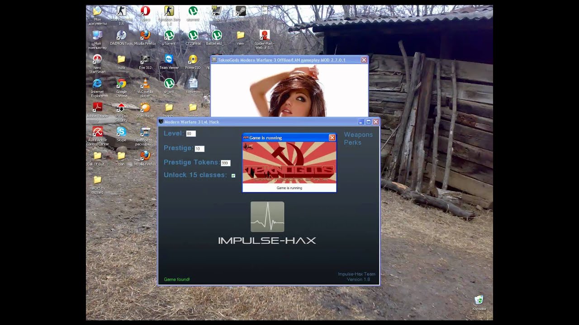Minimize the Modern Warfare 3 LvL Hack window
579x325 pixels.
[x=361, y=122]
